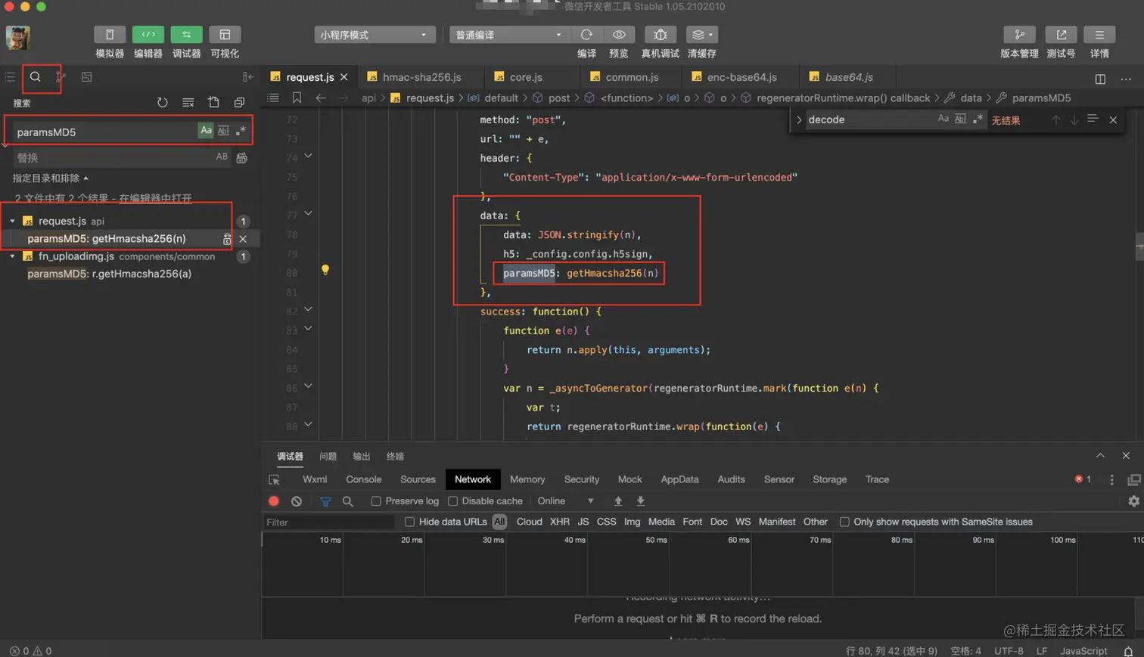The height and width of the screenshot is (657, 1144).
Task: Click the element inspector icon
Action: 275,480
